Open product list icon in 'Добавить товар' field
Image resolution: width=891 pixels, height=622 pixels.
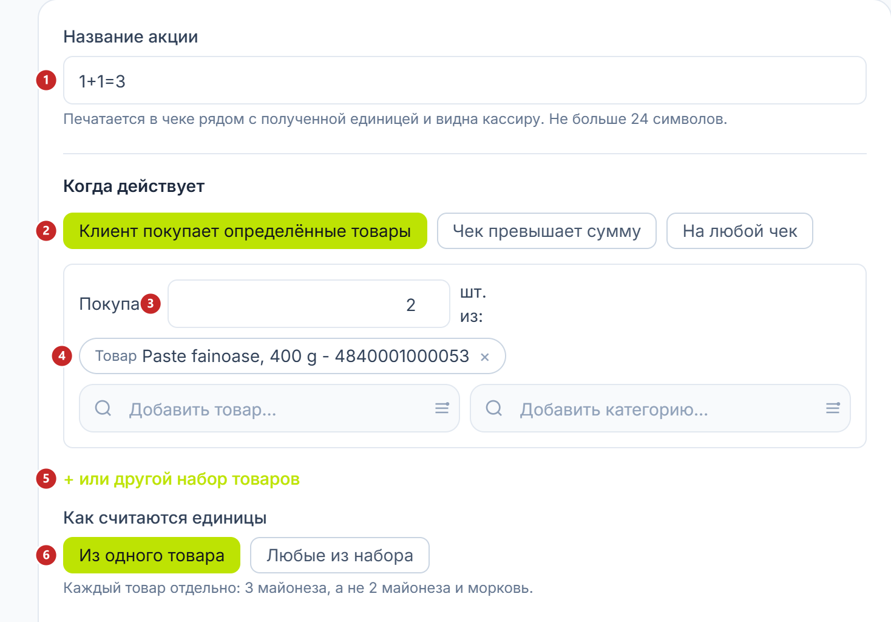pos(442,408)
